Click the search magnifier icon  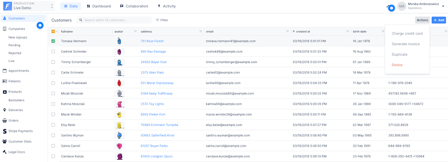(81, 20)
